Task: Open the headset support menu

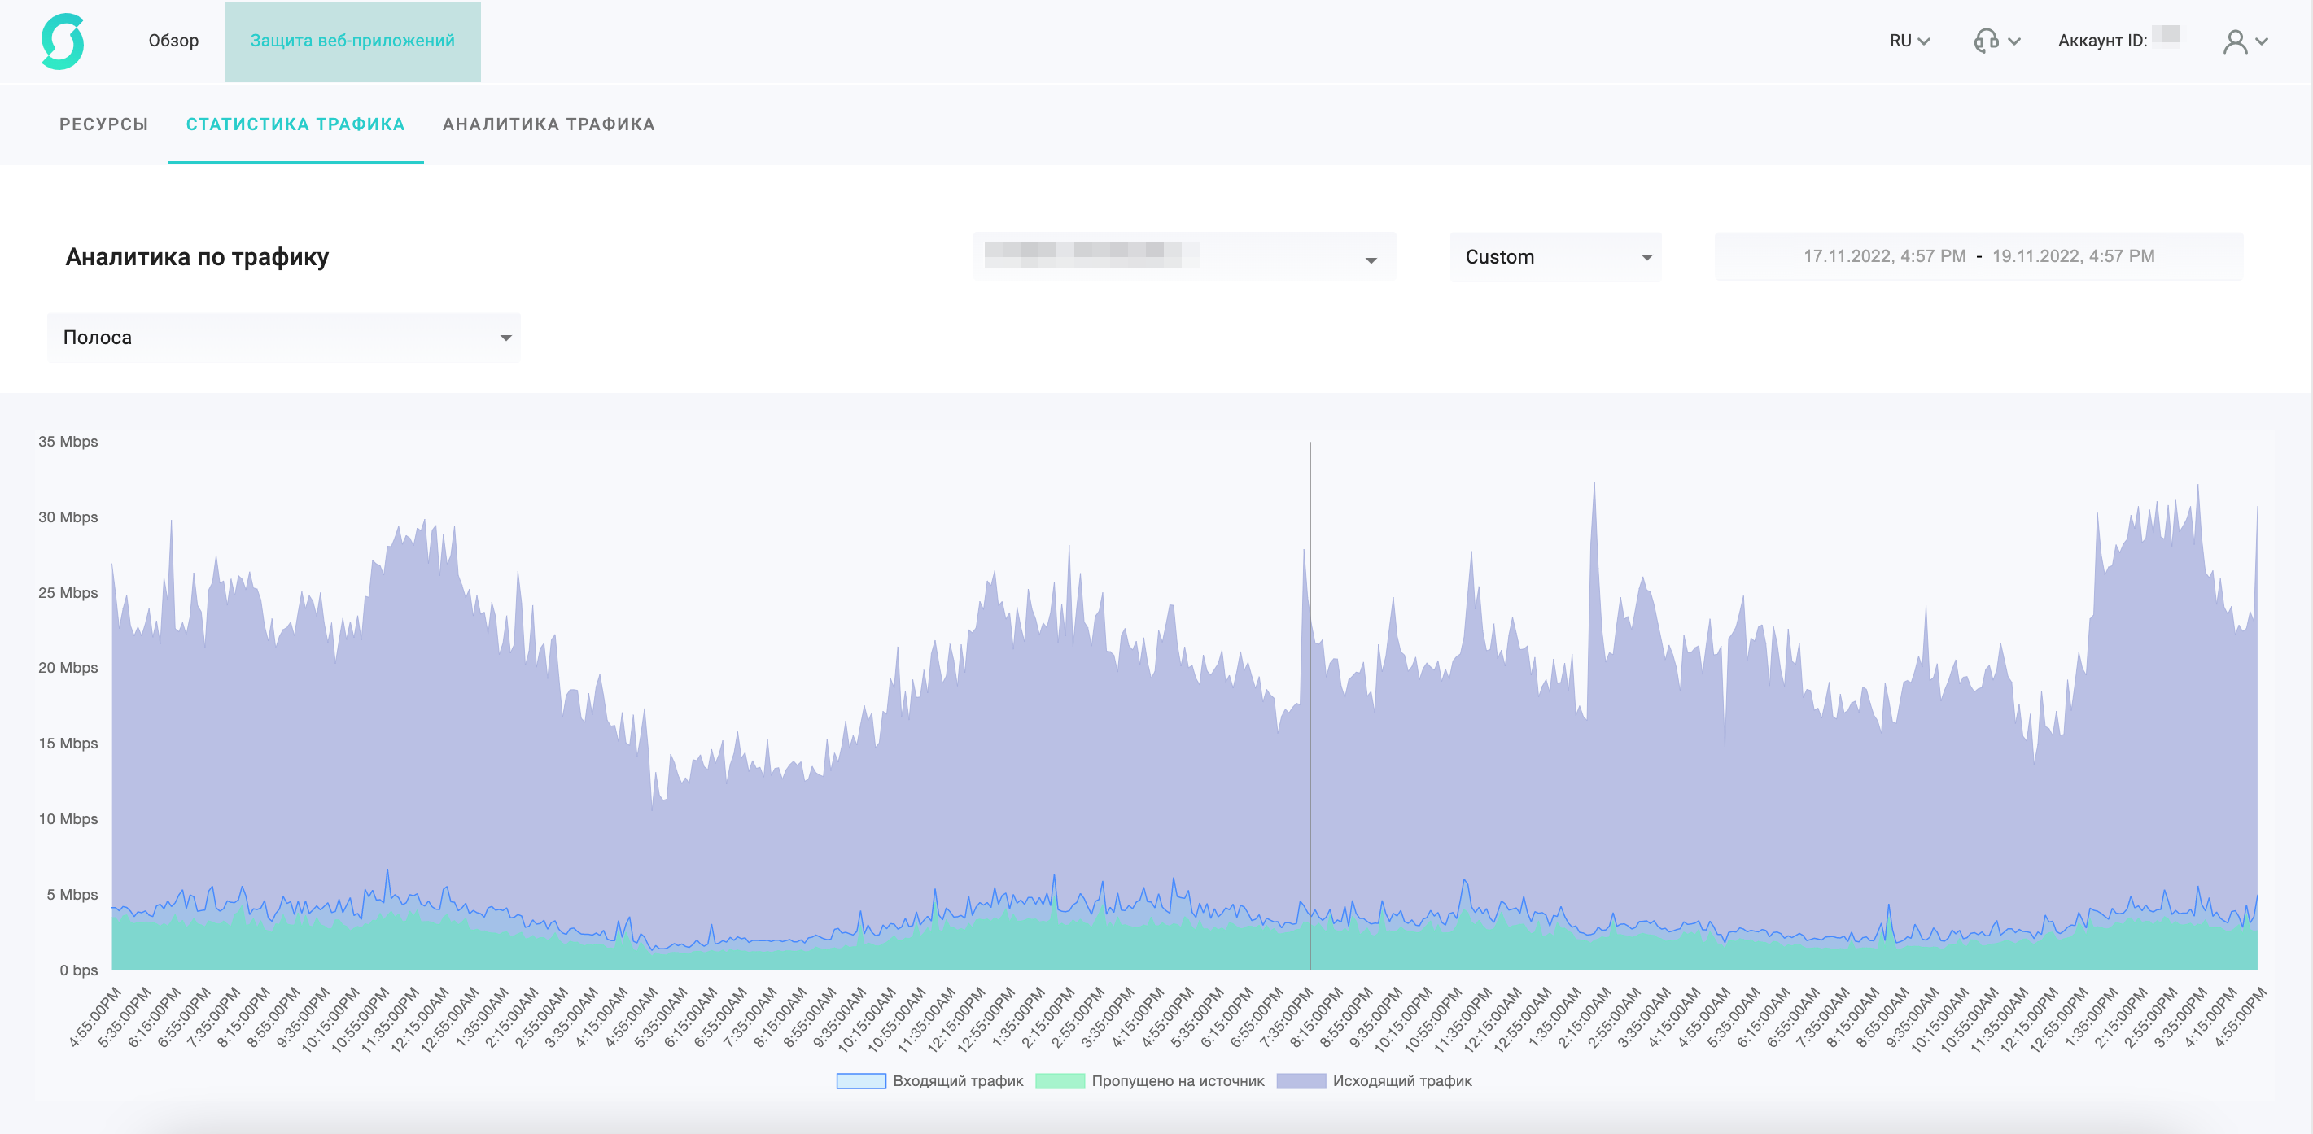Action: 1997,41
